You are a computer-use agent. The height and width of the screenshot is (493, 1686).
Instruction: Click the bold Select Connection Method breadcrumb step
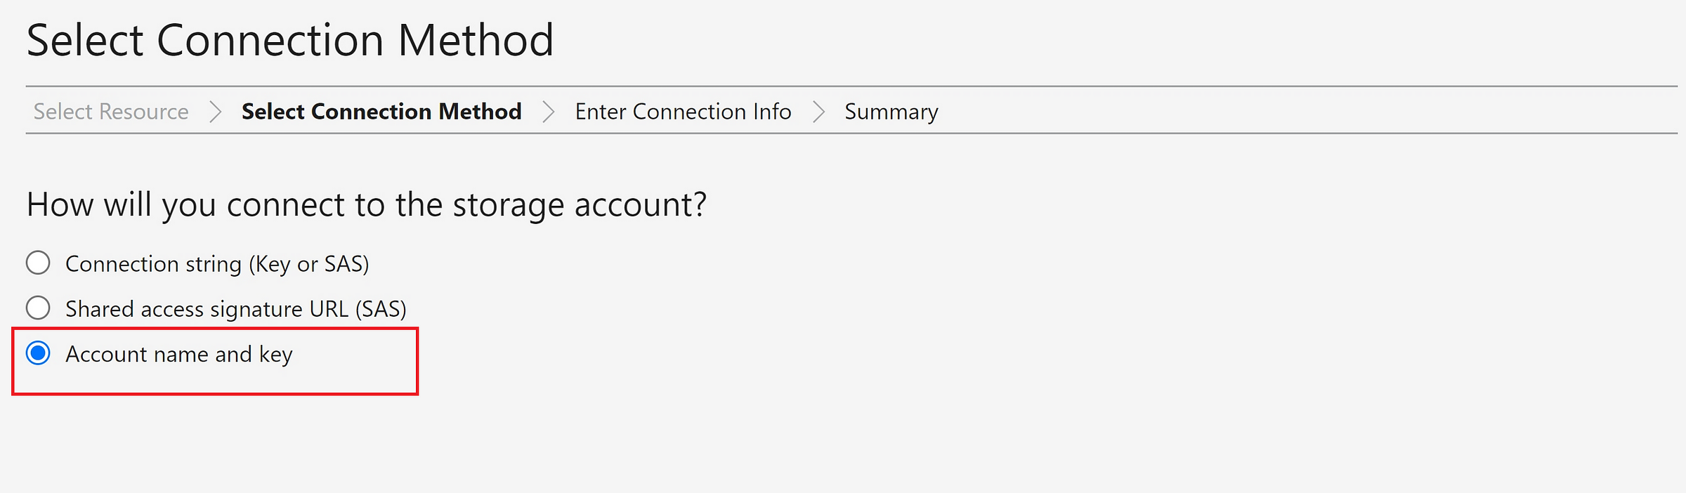(x=381, y=112)
